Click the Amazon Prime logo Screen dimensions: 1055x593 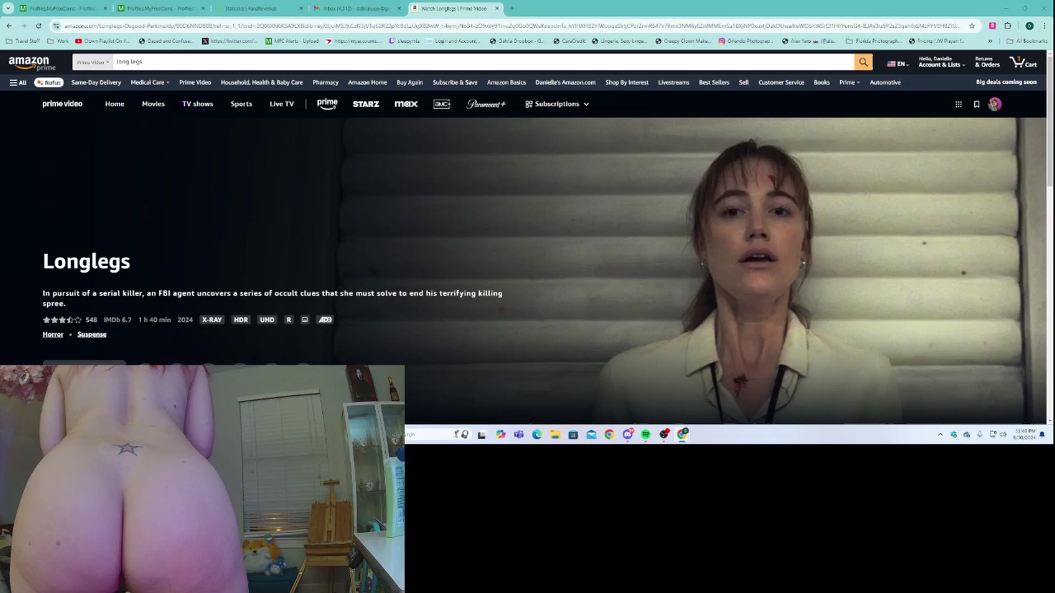point(32,63)
